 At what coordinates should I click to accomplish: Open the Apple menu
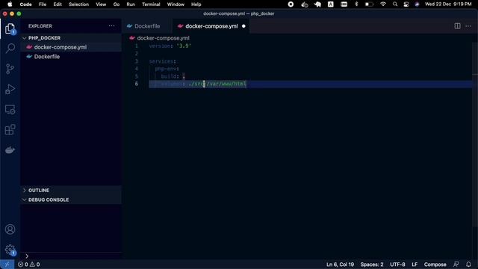pos(10,4)
